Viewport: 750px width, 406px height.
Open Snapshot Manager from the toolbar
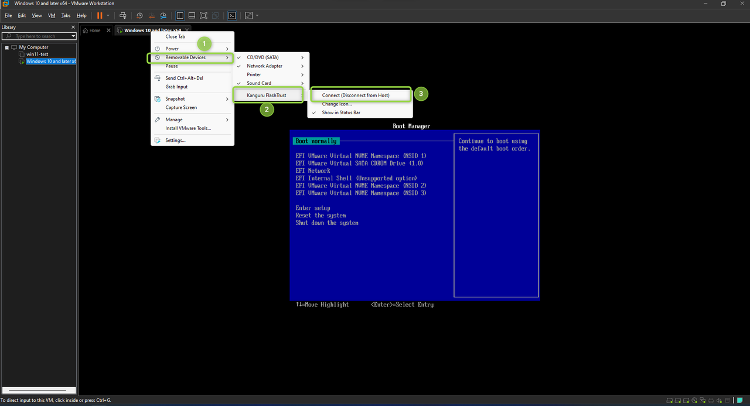coord(163,15)
